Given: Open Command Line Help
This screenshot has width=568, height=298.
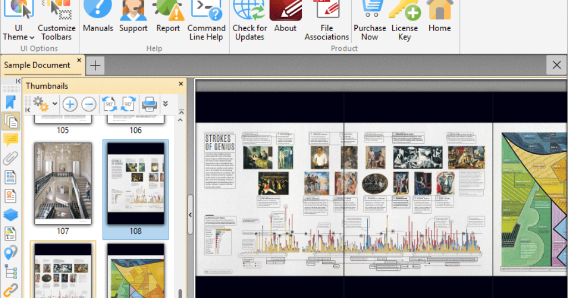Looking at the screenshot, I should click(x=206, y=21).
